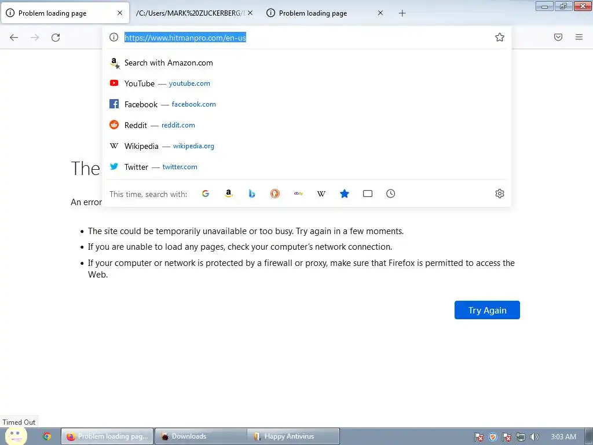Screen dimensions: 593x445
Task: Close the third Problem loading page tab
Action: 380,13
